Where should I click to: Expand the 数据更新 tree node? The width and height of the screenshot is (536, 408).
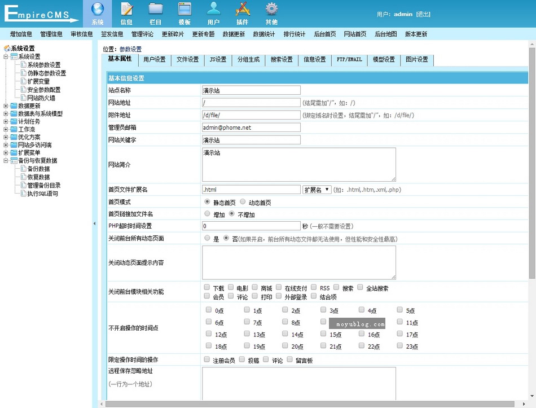tap(6, 106)
